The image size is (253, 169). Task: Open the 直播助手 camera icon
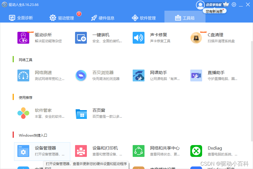196,75
